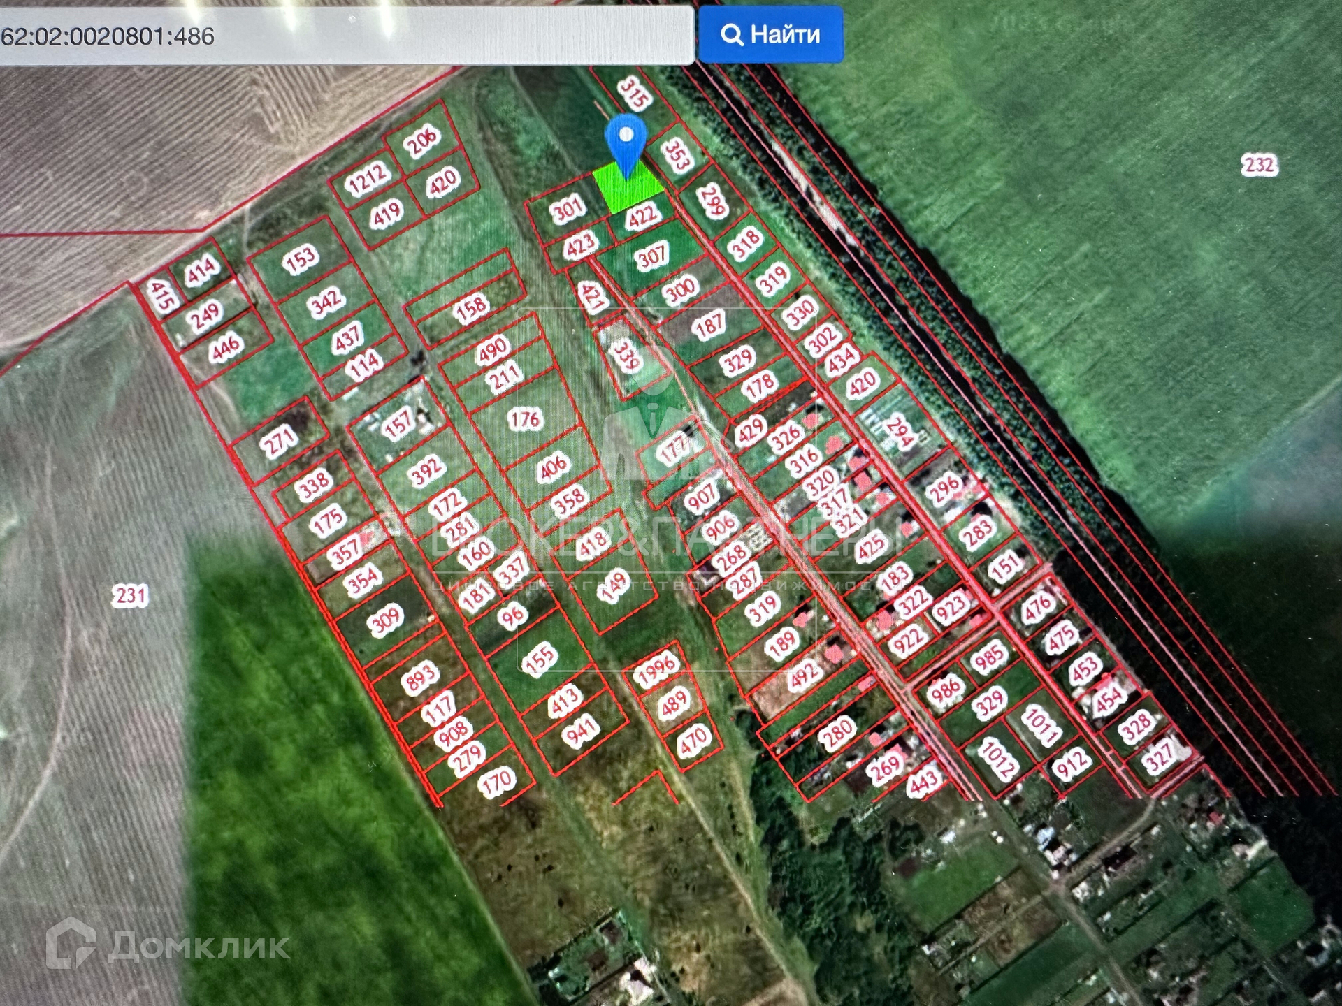Select parcel number 307
This screenshot has height=1006, width=1342.
651,257
